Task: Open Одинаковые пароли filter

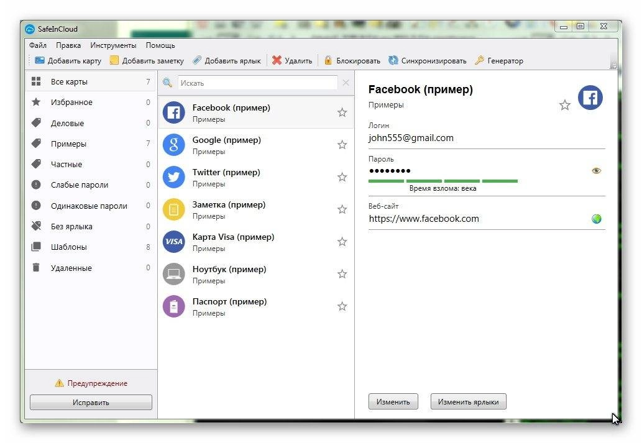Action: 91,206
